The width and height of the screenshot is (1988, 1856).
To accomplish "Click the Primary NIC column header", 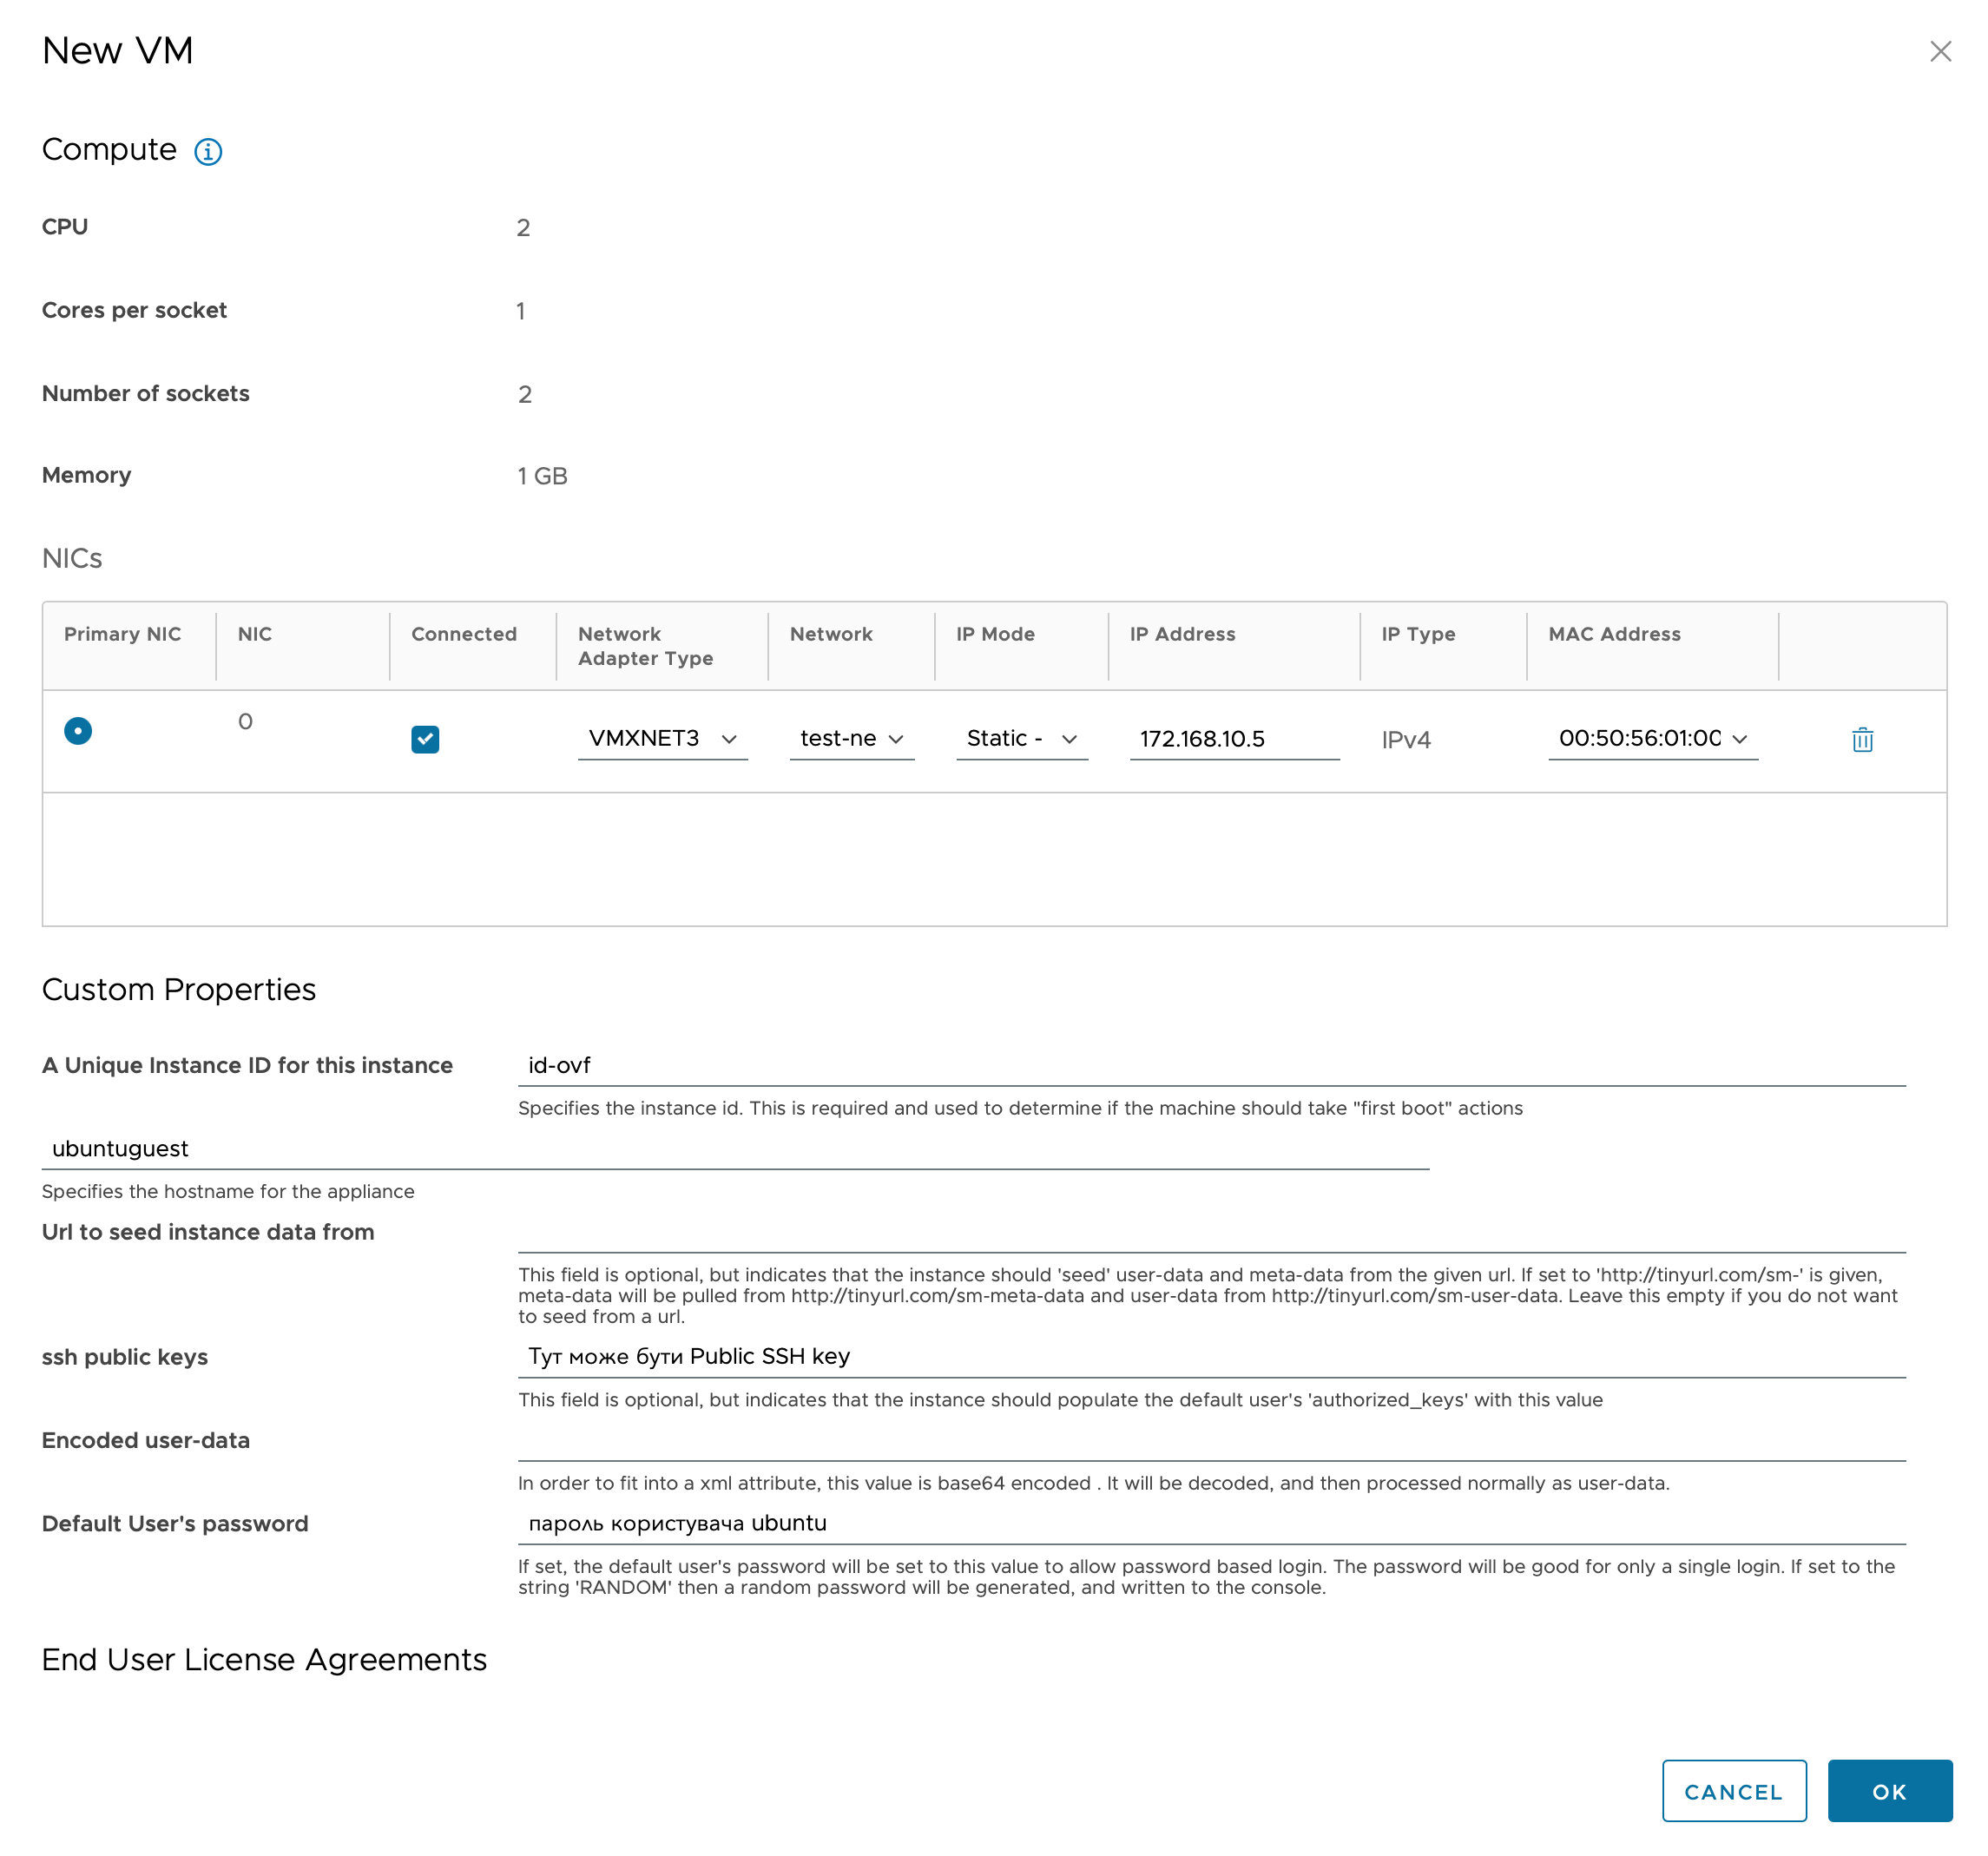I will [123, 634].
